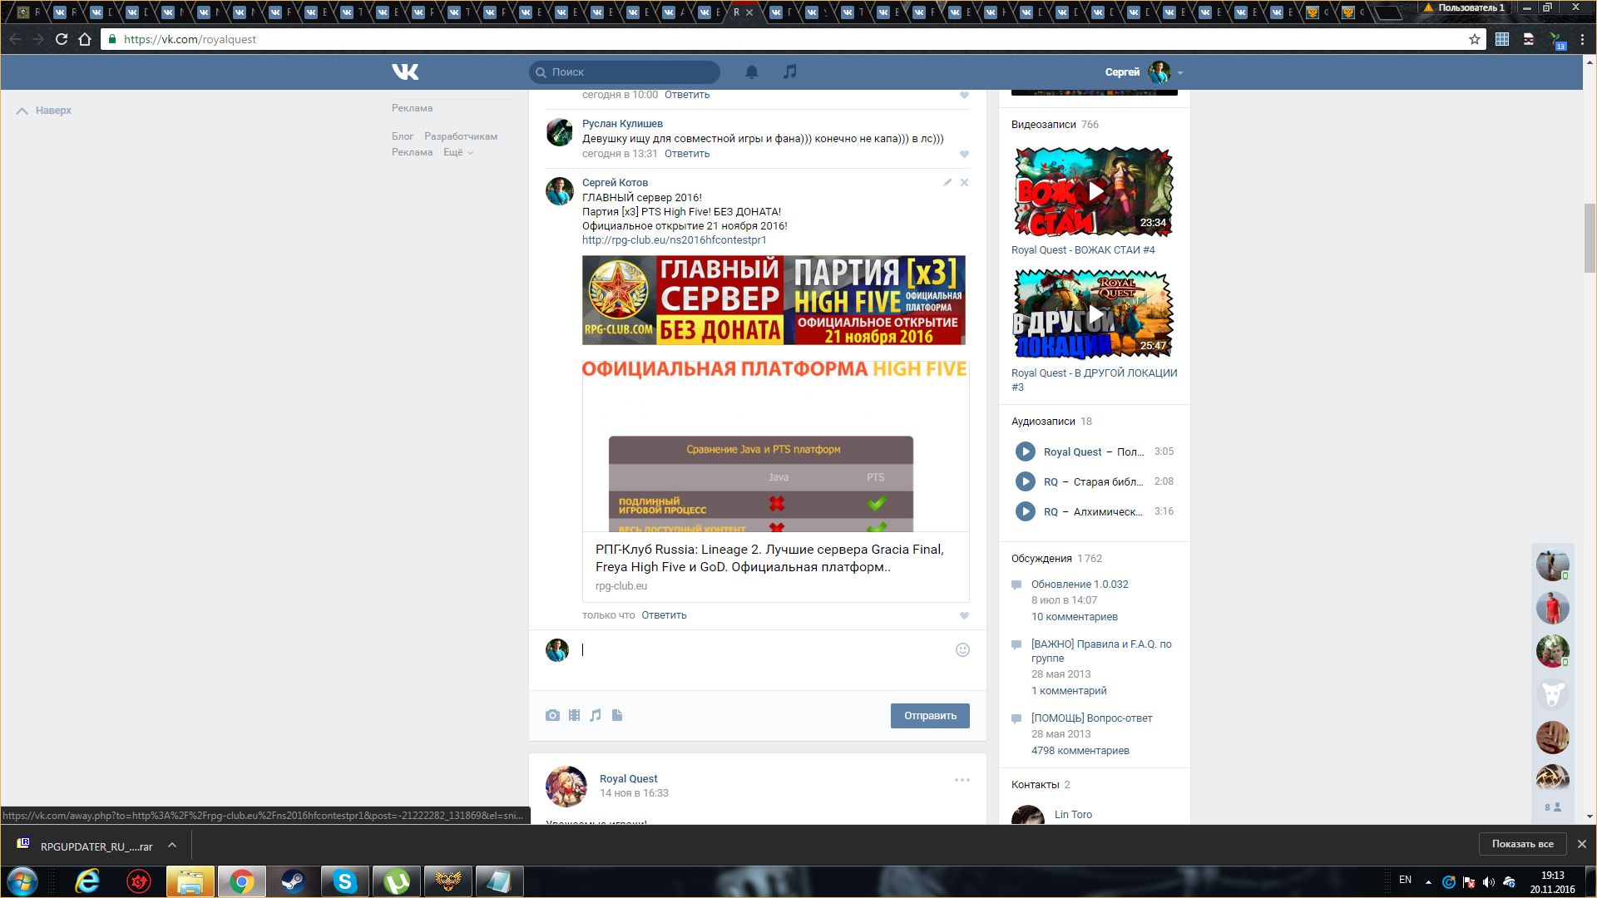
Task: Open the Royal Quest post author name
Action: coord(628,779)
